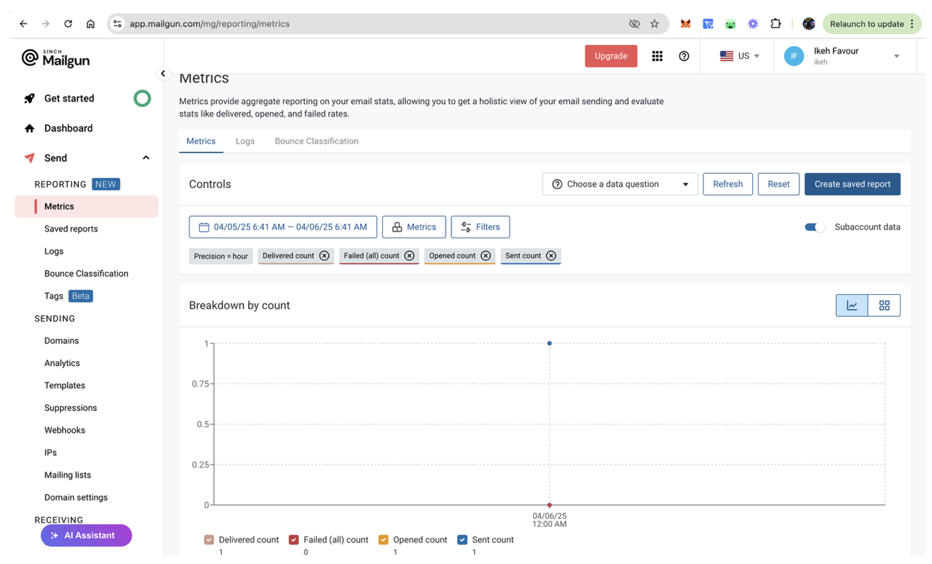This screenshot has height=564, width=932.
Task: Remove the Sent count metric chip
Action: click(x=551, y=256)
